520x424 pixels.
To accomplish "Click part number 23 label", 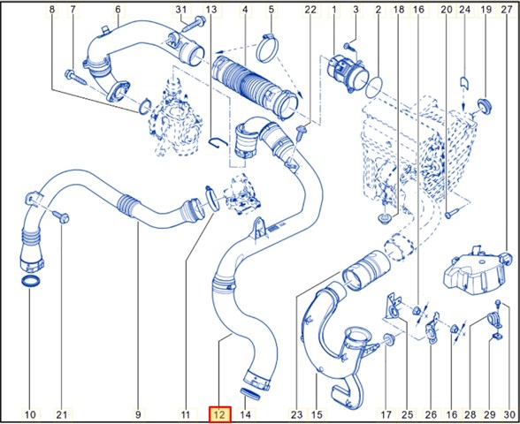I will pos(297,414).
